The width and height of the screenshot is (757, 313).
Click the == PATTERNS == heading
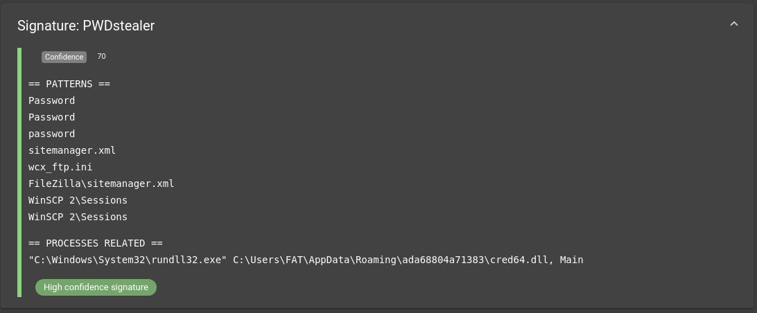tap(69, 84)
